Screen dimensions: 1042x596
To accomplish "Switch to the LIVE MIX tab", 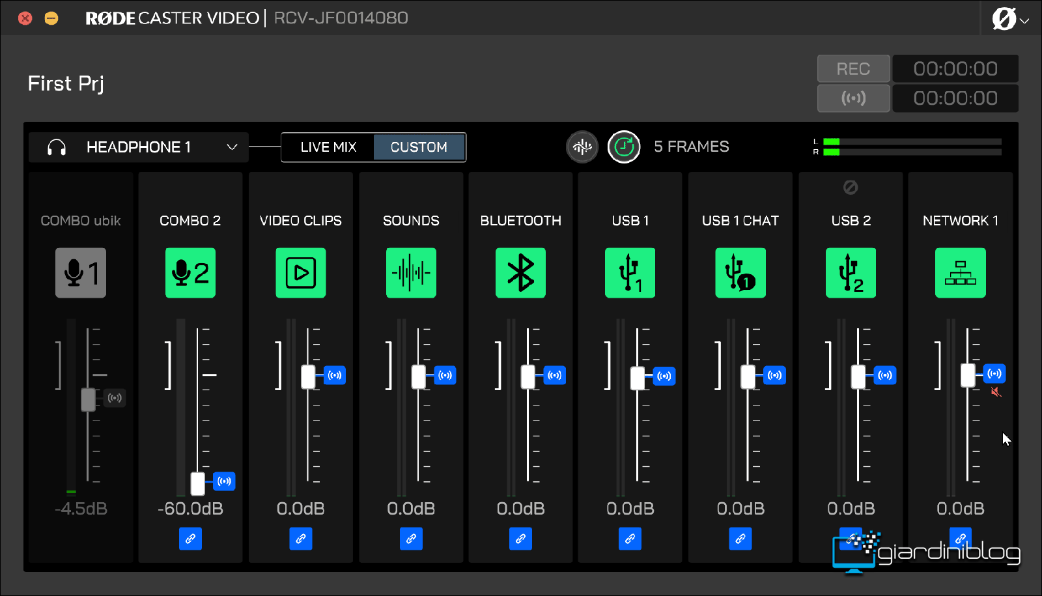I will tap(328, 147).
